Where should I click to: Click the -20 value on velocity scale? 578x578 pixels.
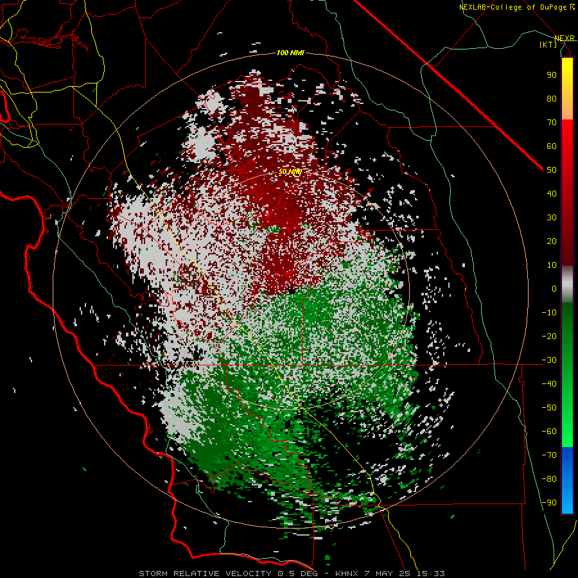click(x=549, y=336)
